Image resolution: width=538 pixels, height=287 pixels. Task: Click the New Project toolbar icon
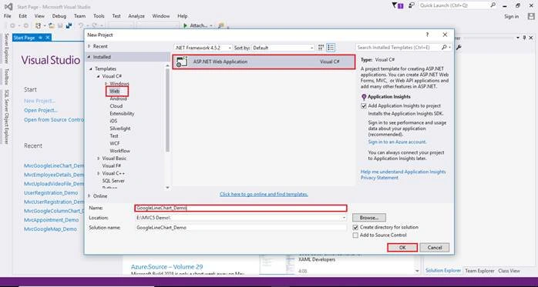tap(38, 25)
